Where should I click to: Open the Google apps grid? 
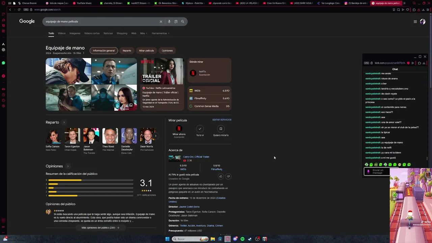click(415, 22)
